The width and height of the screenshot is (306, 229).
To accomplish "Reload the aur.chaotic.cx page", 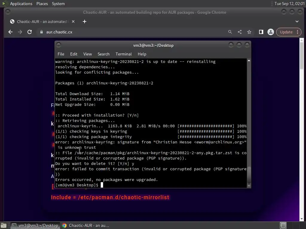I will click(30, 32).
